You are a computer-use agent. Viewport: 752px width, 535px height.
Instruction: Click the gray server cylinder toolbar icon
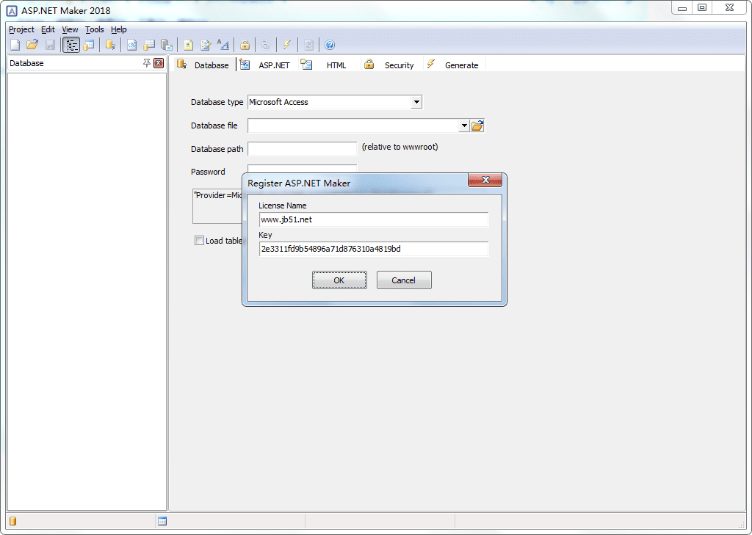[x=167, y=45]
